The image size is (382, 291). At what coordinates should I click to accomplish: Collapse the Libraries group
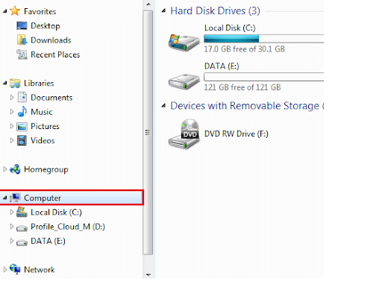click(4, 83)
